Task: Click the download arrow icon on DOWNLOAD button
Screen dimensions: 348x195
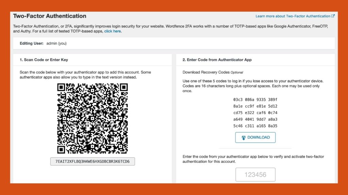Action: (243, 137)
